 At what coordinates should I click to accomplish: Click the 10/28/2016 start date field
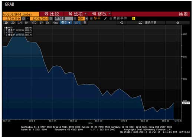click(x=12, y=18)
